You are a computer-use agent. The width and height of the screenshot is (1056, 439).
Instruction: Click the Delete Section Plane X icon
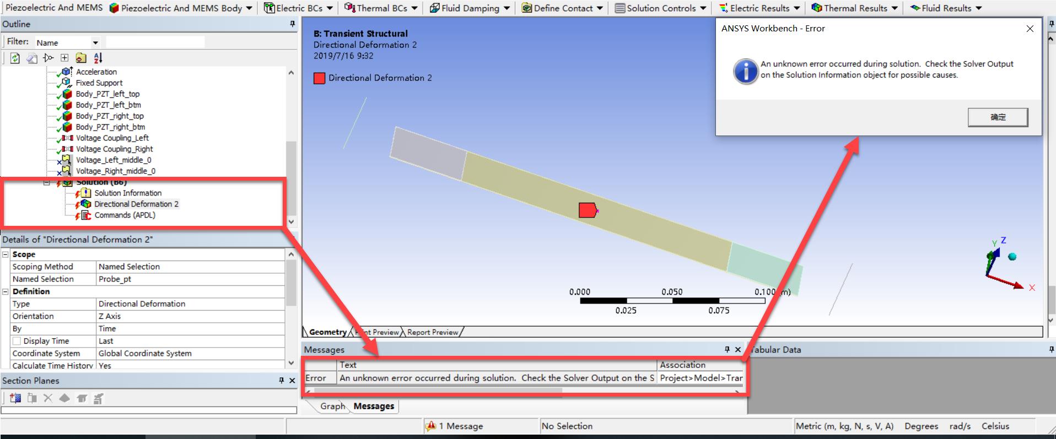(48, 398)
